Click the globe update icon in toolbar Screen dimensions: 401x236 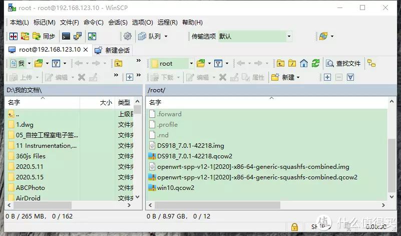(323, 37)
